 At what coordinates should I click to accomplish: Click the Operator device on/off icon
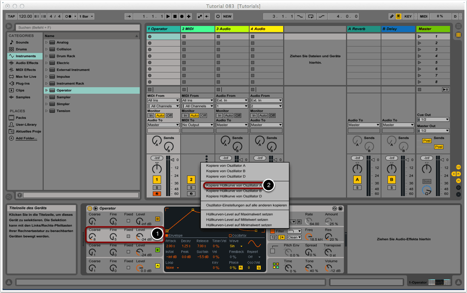tap(90, 208)
